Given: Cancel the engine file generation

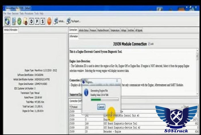Looking at the screenshot, I should pos(101,107).
